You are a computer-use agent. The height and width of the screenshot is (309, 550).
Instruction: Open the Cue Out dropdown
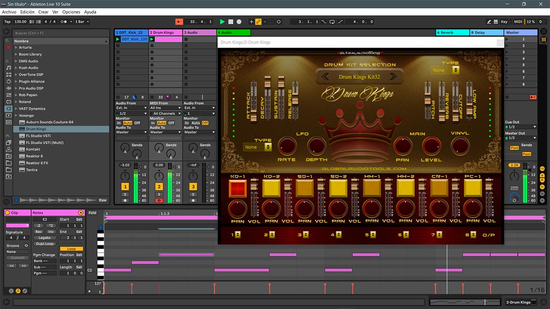[x=521, y=127]
